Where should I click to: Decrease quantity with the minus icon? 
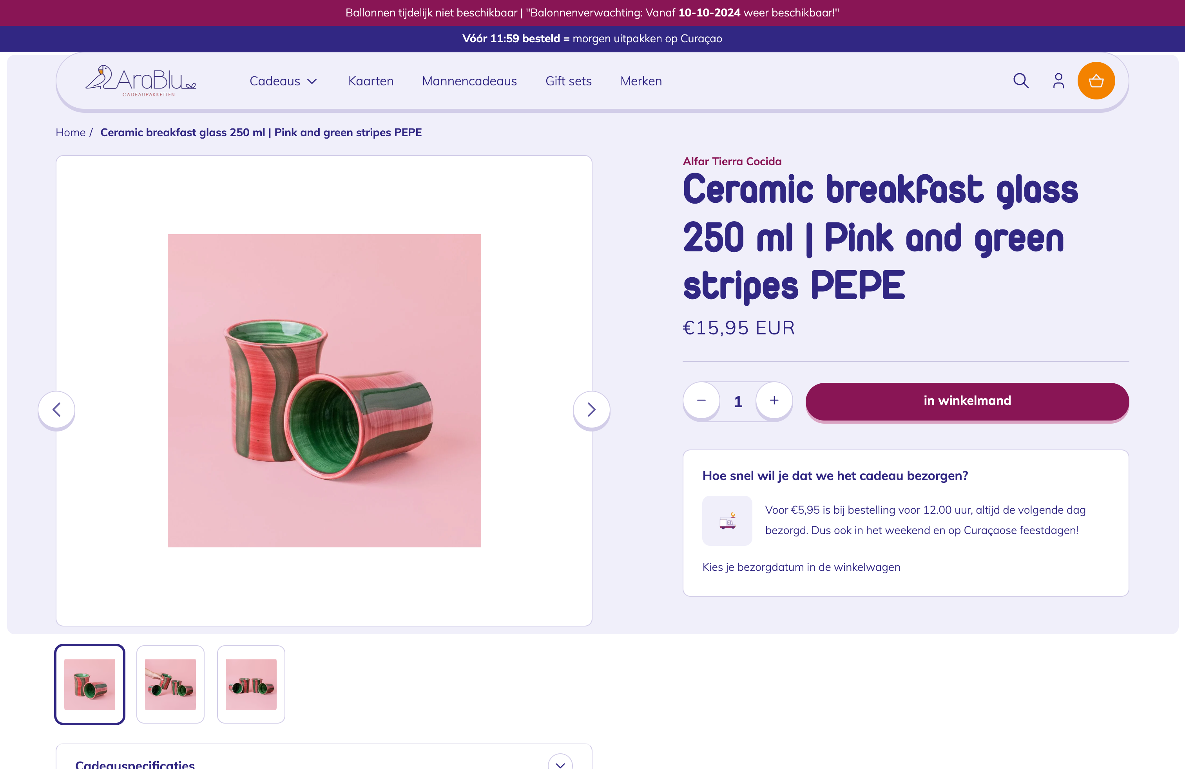point(701,401)
